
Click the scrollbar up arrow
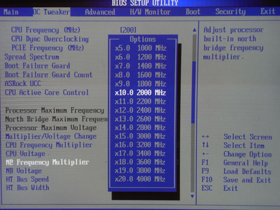click(194, 30)
